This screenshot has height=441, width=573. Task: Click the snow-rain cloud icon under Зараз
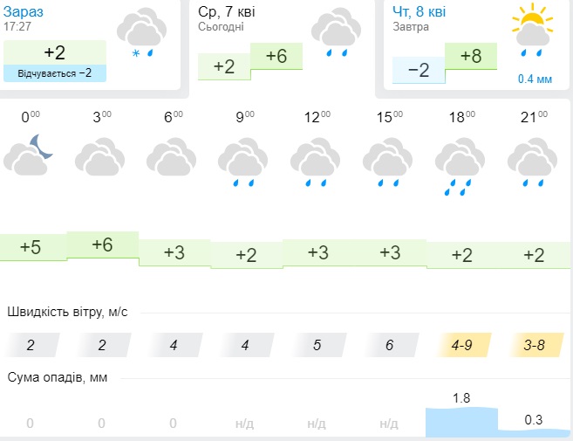[141, 35]
